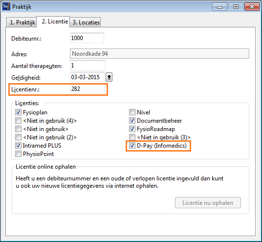Toggle the <Niet in gebruik (2)> checkbox
The height and width of the screenshot is (242, 262).
18,137
